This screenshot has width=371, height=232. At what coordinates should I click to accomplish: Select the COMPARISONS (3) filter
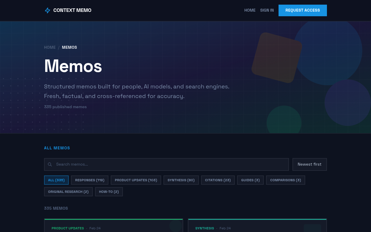tap(285, 180)
